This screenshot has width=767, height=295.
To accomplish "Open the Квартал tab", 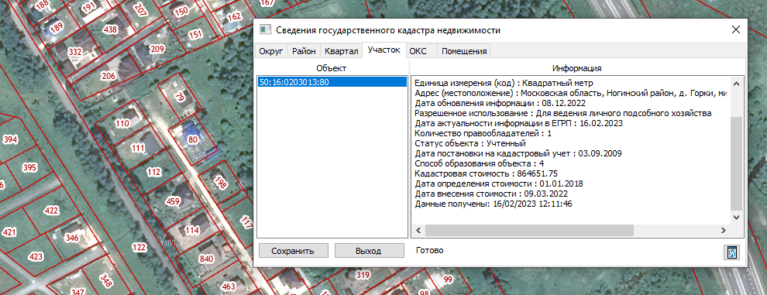I will (341, 51).
